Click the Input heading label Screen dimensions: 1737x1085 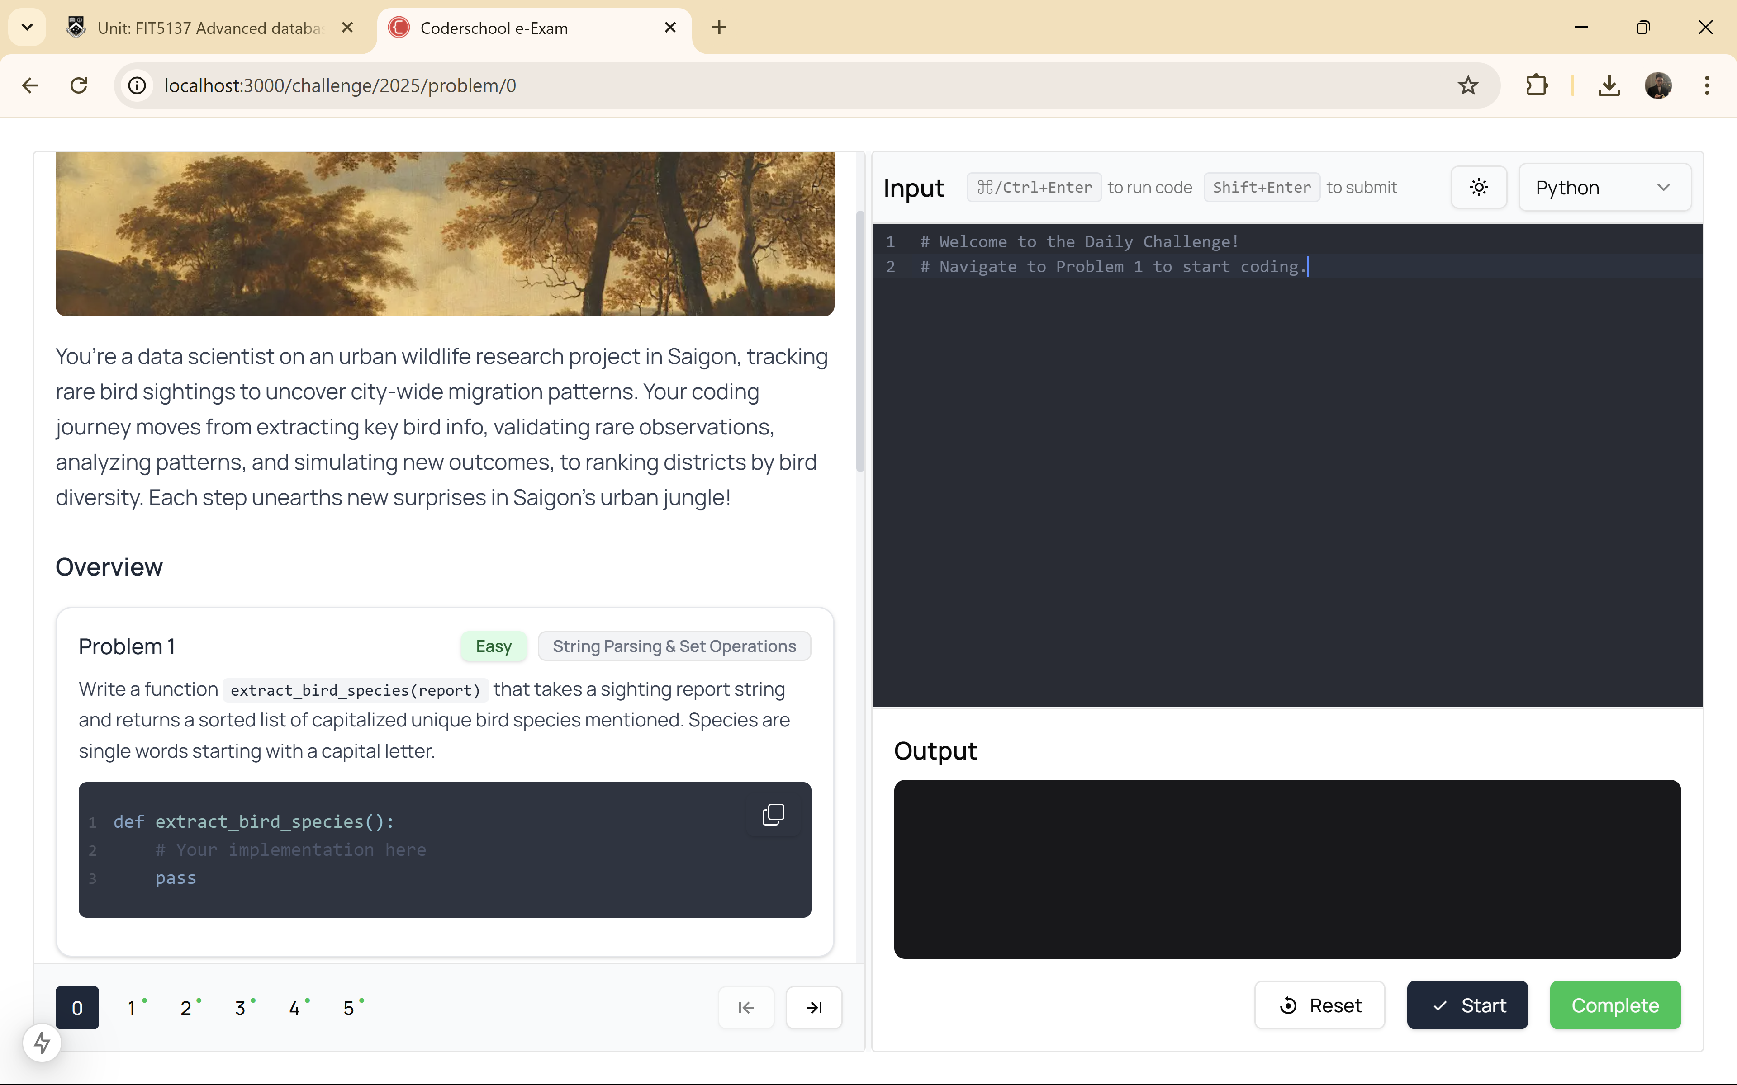pyautogui.click(x=914, y=188)
